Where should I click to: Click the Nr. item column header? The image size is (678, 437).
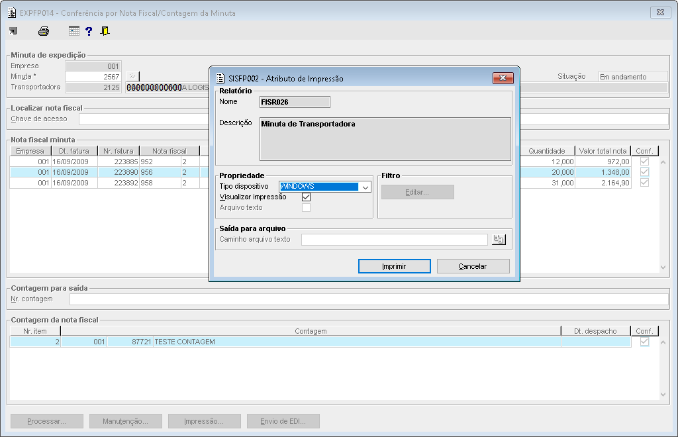[35, 331]
